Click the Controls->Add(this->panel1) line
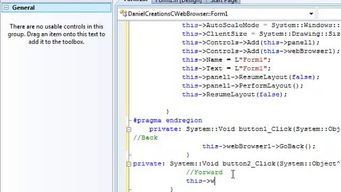Image resolution: width=341 pixels, height=192 pixels. [x=251, y=43]
